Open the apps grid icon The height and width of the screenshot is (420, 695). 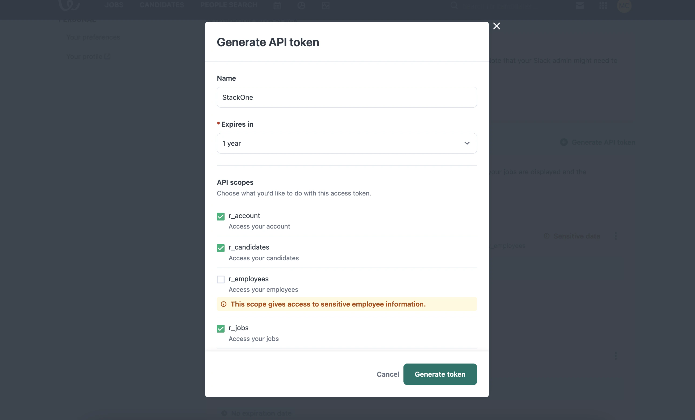(603, 5)
